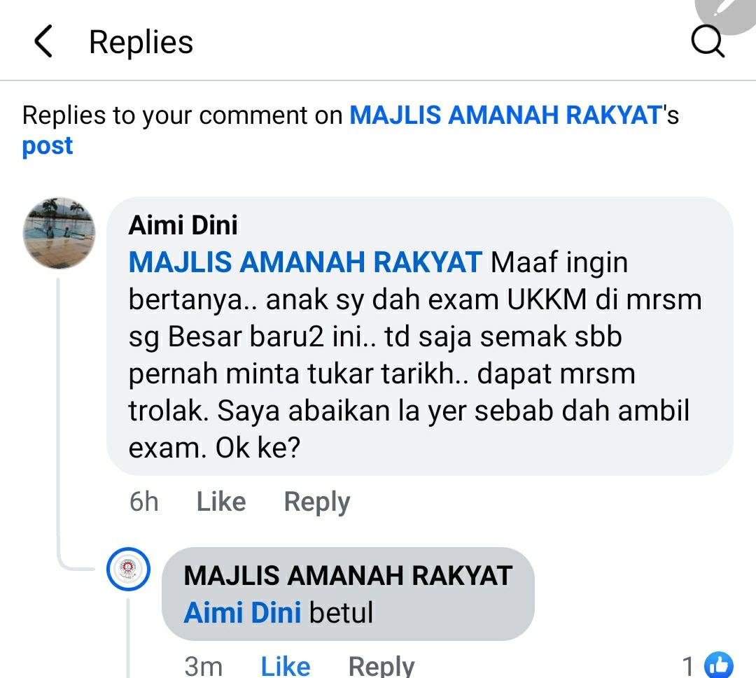This screenshot has width=756, height=678.
Task: Tap the 3m timestamp of the reply
Action: click(x=204, y=666)
